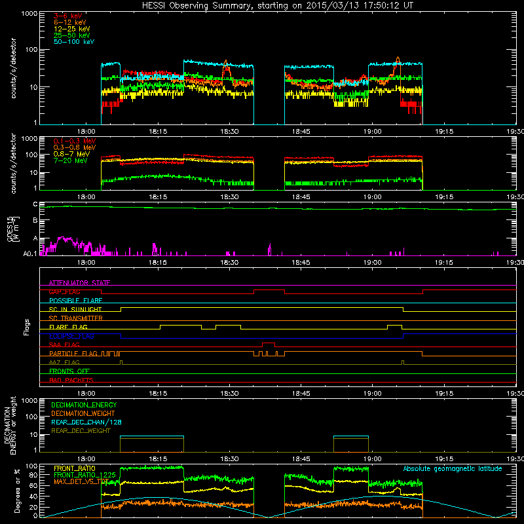This screenshot has width=524, height=524.
Task: Click the GOES15 axis label
Action: (13, 229)
